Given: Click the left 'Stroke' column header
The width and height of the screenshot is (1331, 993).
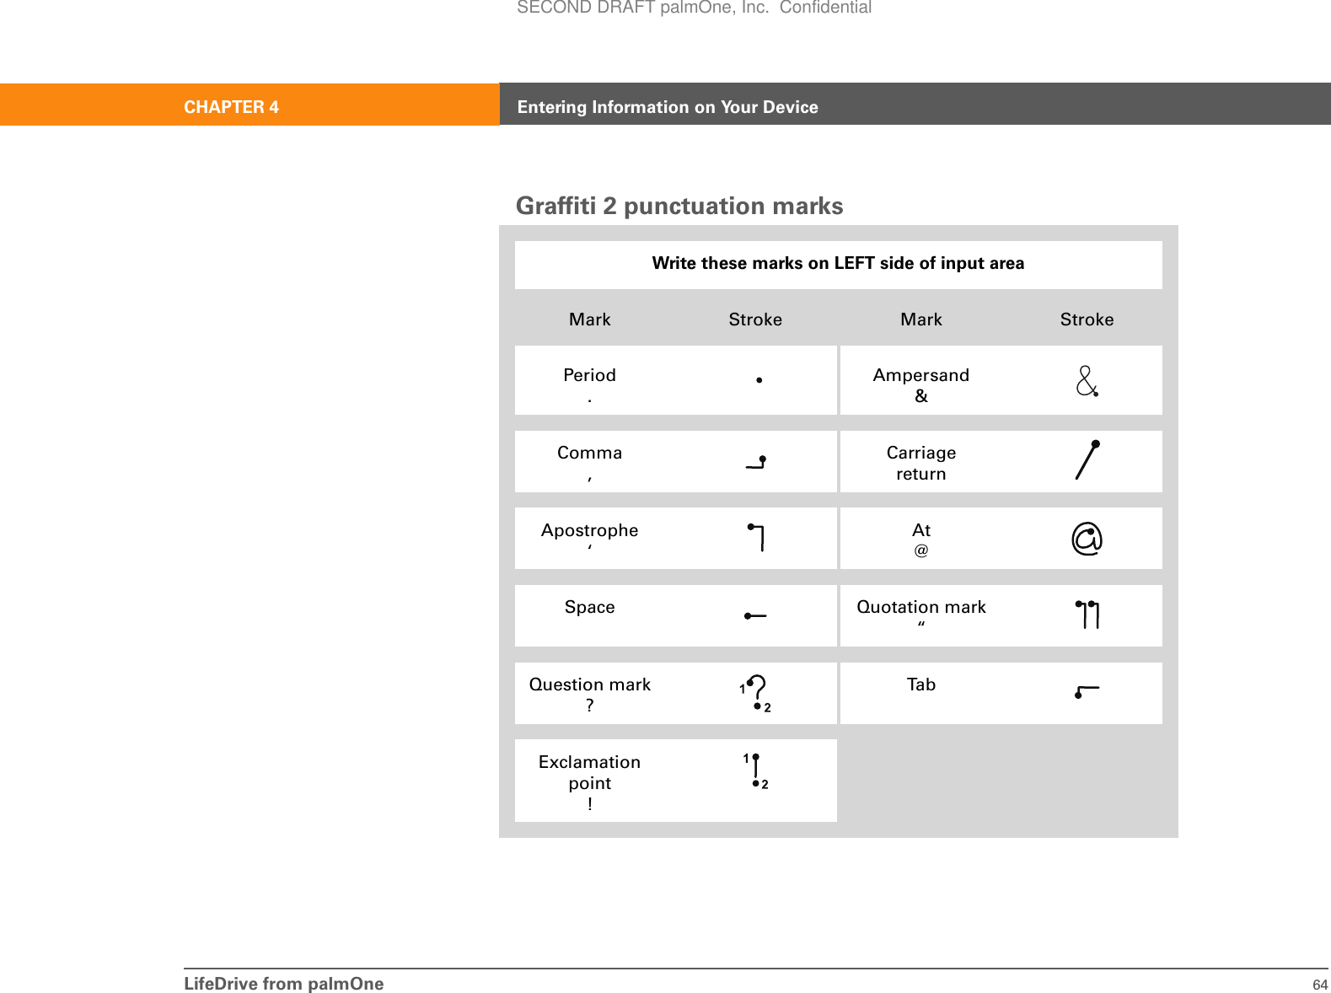Looking at the screenshot, I should (x=755, y=319).
